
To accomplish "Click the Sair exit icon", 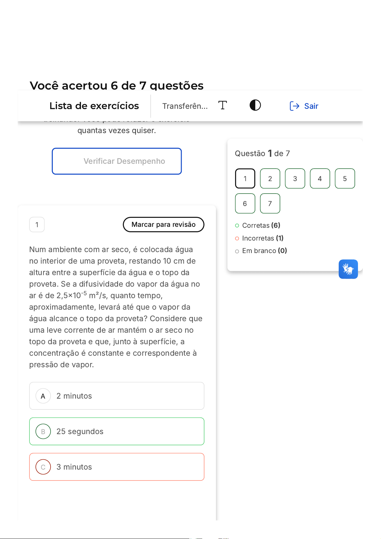I will tap(294, 106).
